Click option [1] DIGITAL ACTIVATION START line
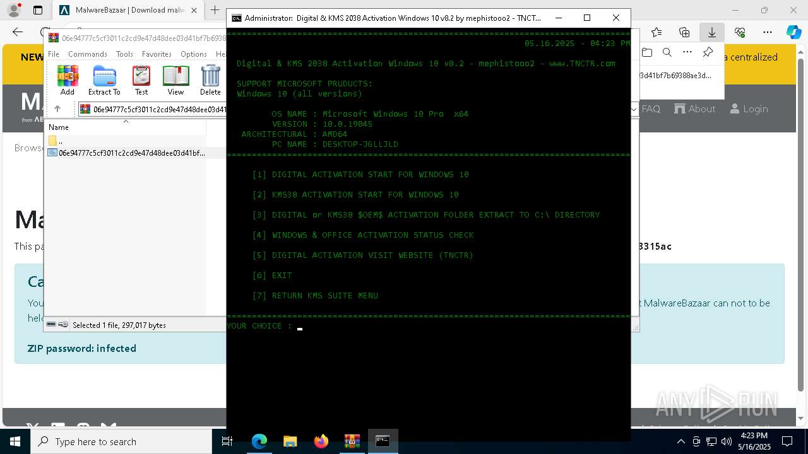This screenshot has width=808, height=454. (360, 175)
